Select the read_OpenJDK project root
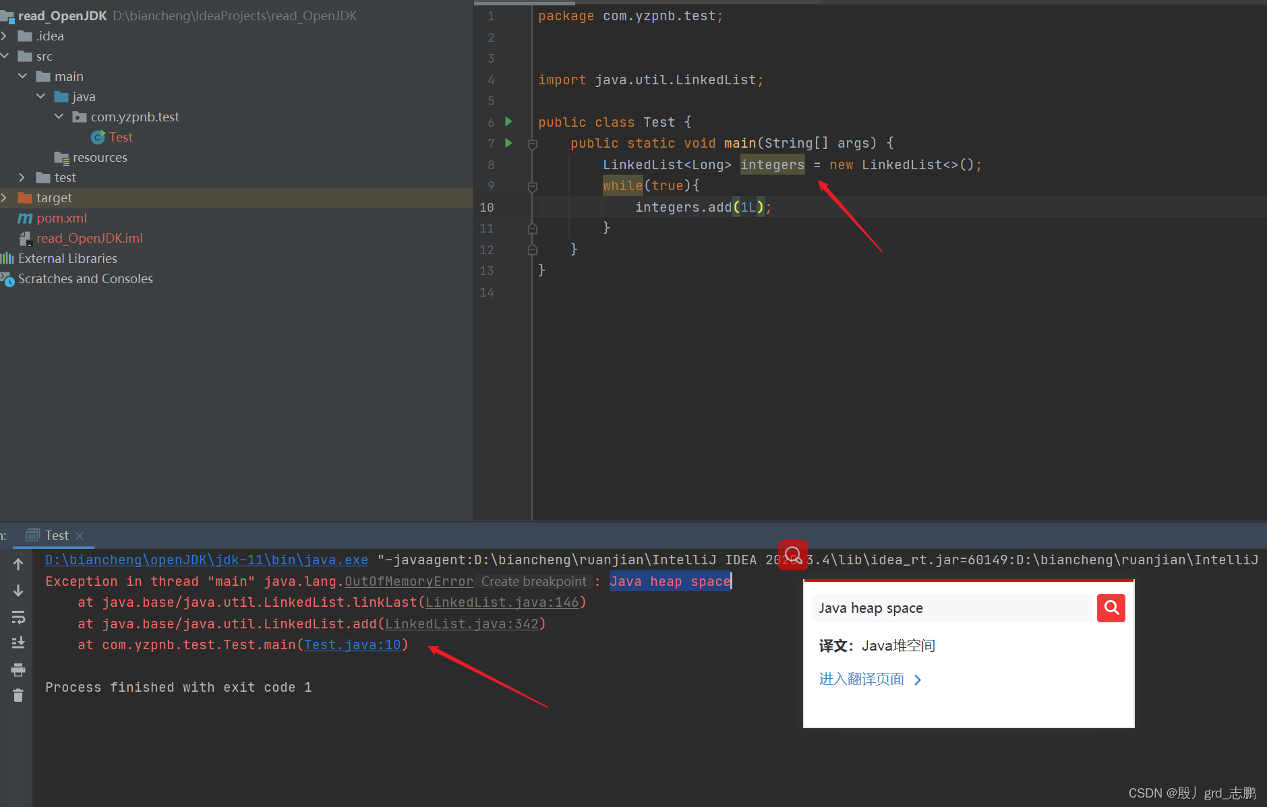Image resolution: width=1267 pixels, height=807 pixels. coord(61,16)
